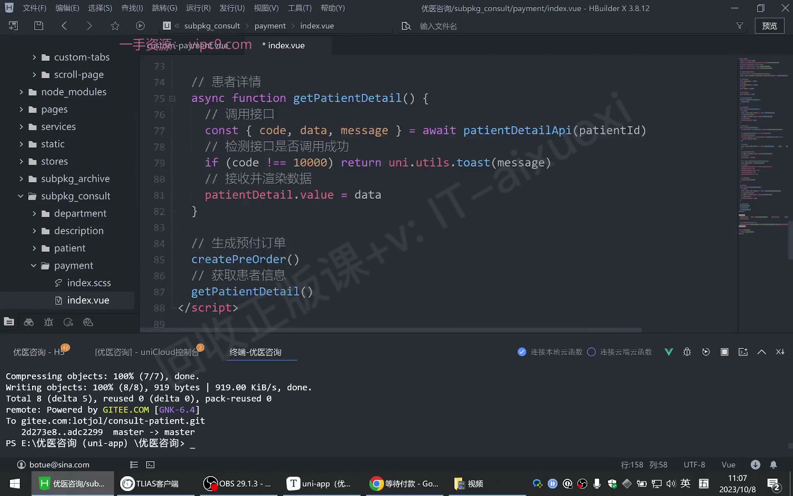Go forward with the right arrow icon
Image resolution: width=793 pixels, height=496 pixels.
(89, 26)
